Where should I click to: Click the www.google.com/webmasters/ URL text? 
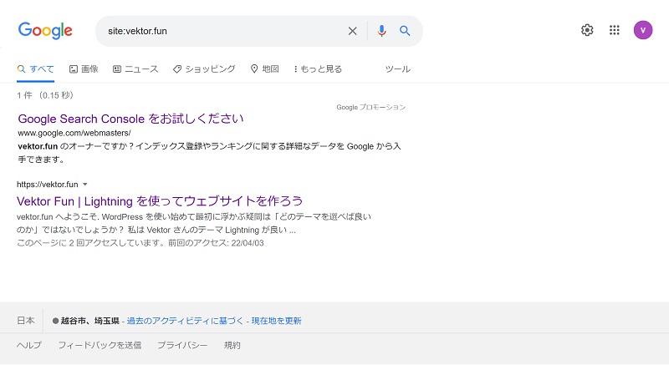coord(74,133)
